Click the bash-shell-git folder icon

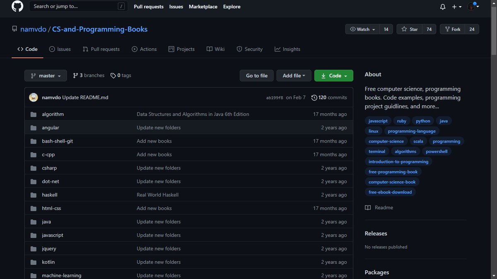pos(34,141)
